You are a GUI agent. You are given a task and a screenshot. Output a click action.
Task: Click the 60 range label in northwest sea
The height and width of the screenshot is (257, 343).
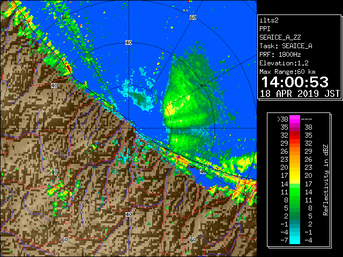[64, 17]
